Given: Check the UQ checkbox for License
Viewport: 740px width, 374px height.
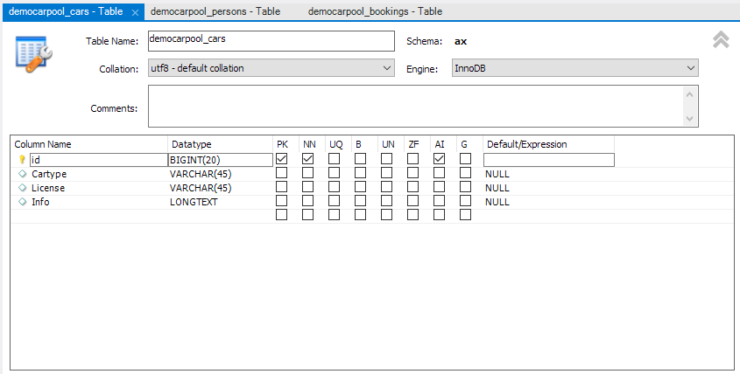Looking at the screenshot, I should click(335, 187).
